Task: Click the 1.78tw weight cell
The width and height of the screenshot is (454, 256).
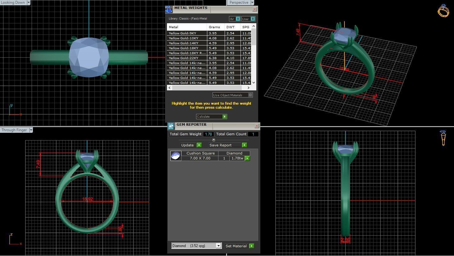Action: [x=237, y=158]
